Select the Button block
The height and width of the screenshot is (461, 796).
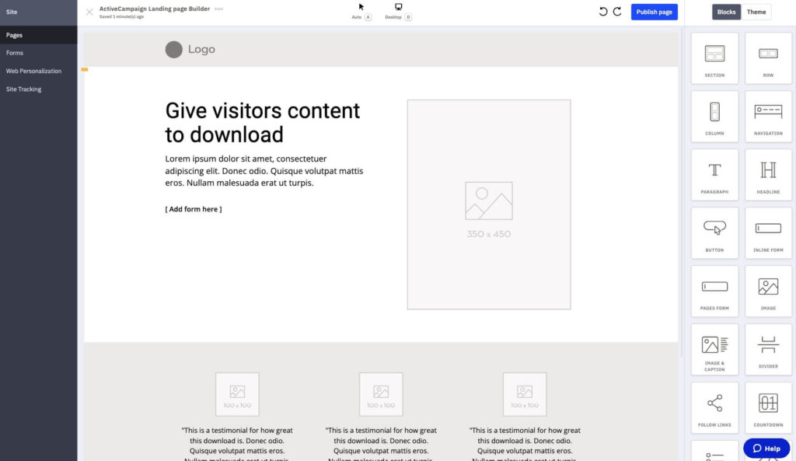point(714,233)
